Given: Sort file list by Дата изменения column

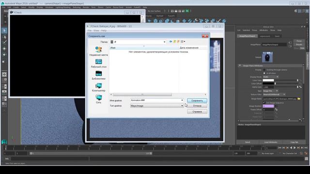Looking at the screenshot, I should [x=189, y=48].
